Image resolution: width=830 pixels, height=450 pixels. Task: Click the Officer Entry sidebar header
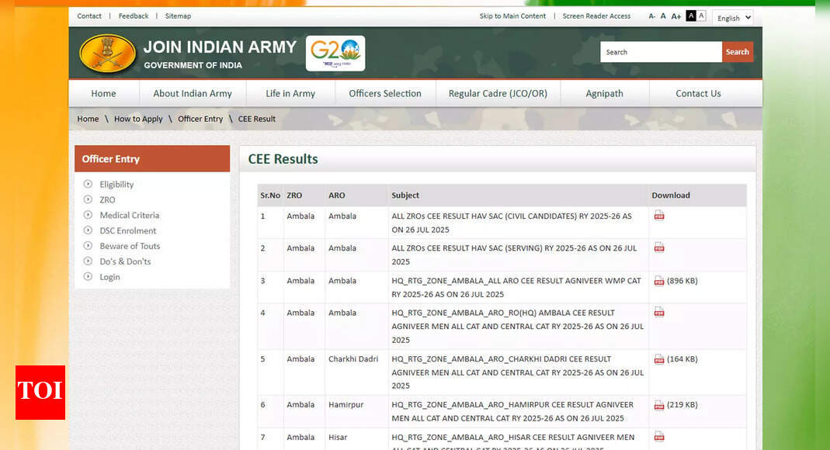tap(152, 158)
